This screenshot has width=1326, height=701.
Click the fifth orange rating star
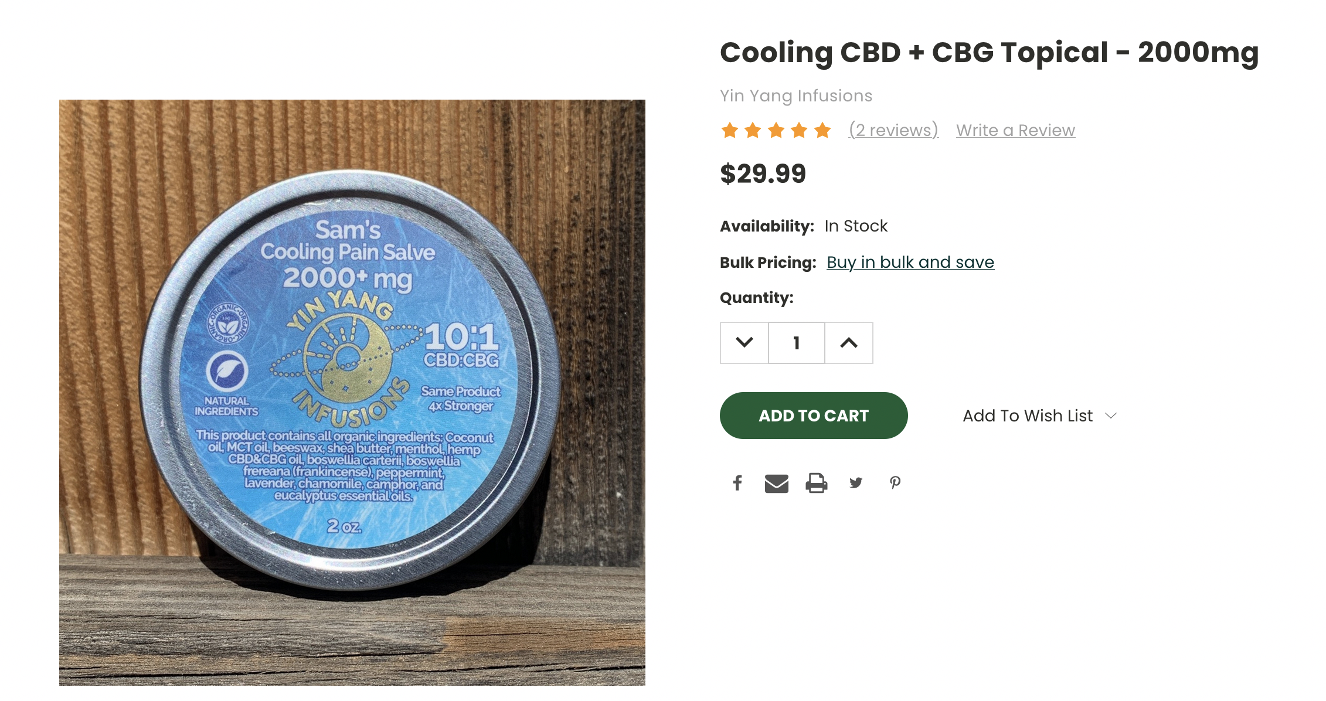pyautogui.click(x=822, y=130)
